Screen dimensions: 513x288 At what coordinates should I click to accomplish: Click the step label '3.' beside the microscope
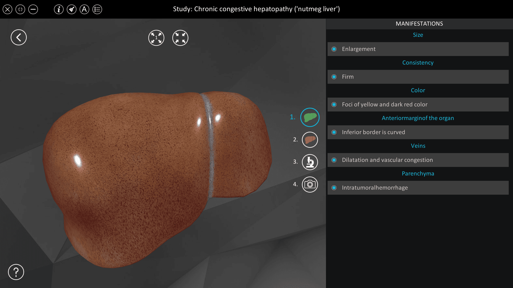click(x=295, y=162)
